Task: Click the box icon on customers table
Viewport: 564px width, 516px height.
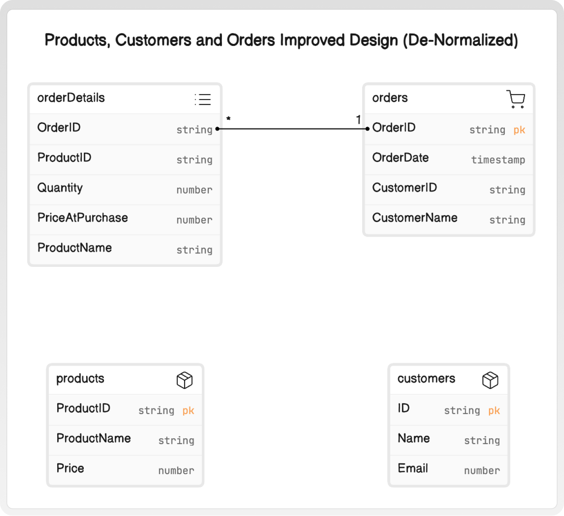Action: click(x=490, y=380)
